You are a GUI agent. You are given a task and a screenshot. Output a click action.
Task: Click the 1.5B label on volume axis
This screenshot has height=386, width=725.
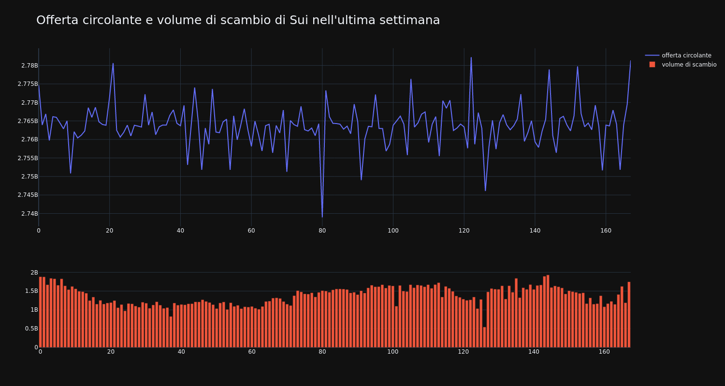[31, 291]
